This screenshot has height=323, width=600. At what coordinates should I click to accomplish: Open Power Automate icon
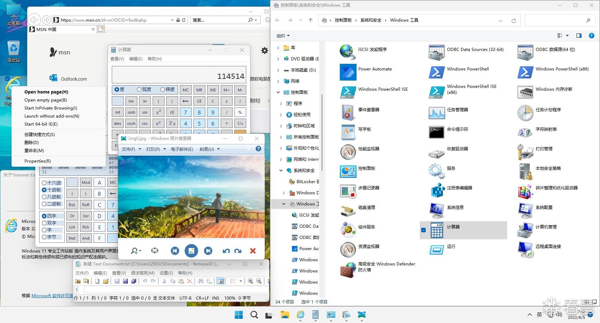tap(347, 72)
